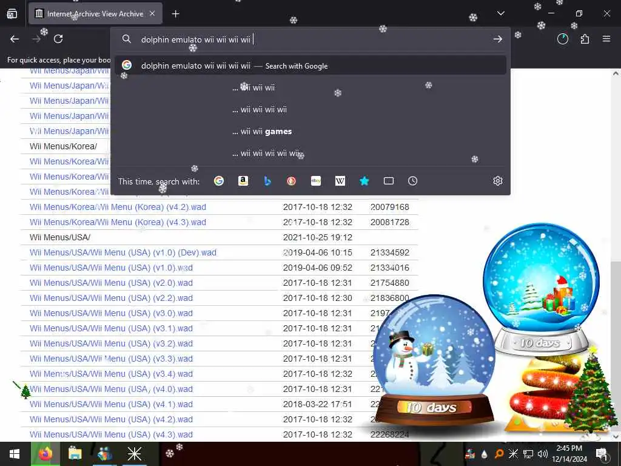Select the Search with Google suggestion
The image size is (621, 466).
click(310, 66)
